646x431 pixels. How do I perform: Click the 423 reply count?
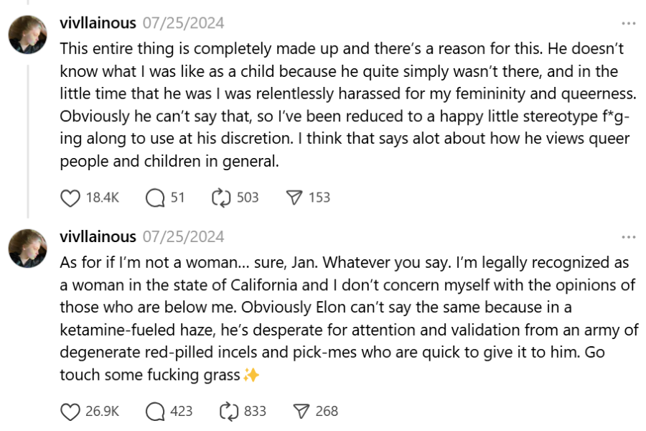[x=182, y=411]
